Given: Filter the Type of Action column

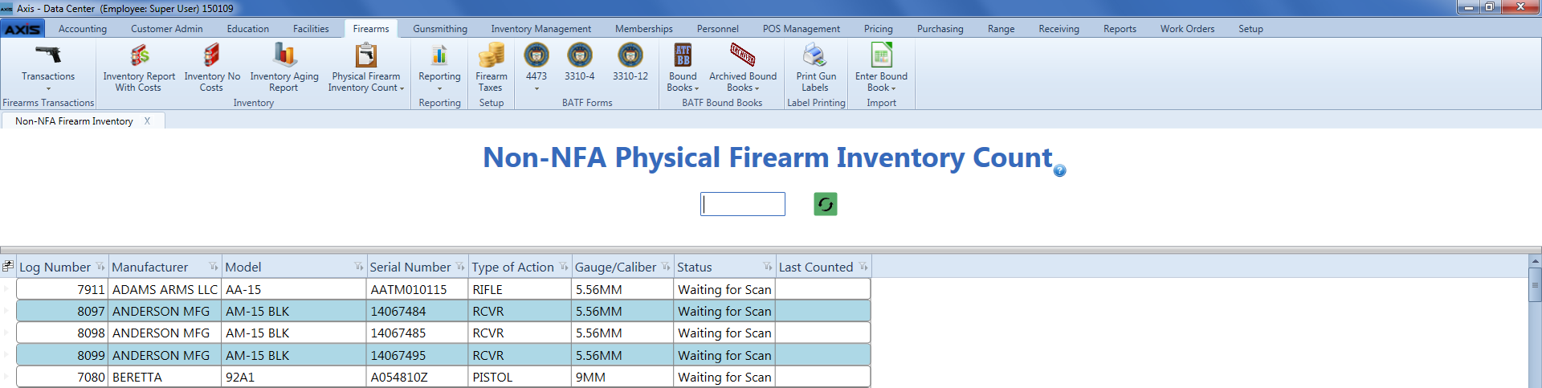Looking at the screenshot, I should (x=564, y=267).
